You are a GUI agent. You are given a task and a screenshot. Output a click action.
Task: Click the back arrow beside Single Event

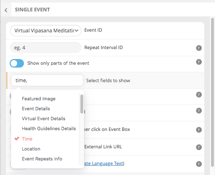tap(6, 10)
